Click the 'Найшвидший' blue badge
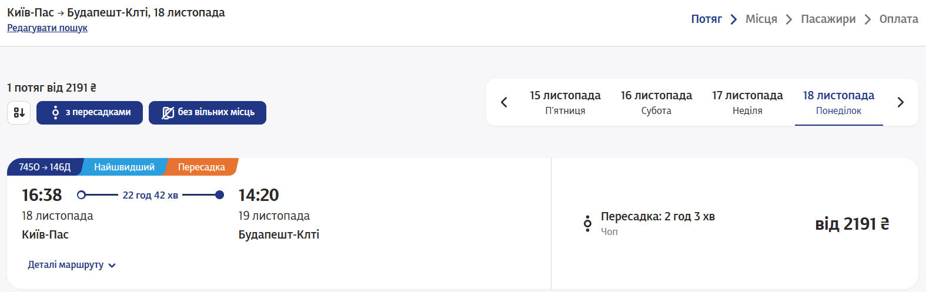This screenshot has height=292, width=926. click(124, 167)
